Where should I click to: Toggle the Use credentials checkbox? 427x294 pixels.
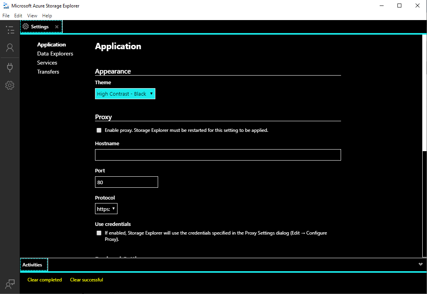tap(99, 233)
